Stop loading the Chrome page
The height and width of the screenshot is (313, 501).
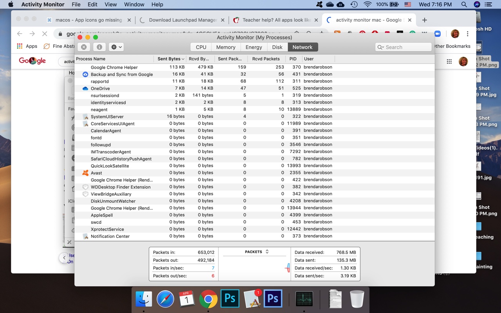[x=45, y=34]
